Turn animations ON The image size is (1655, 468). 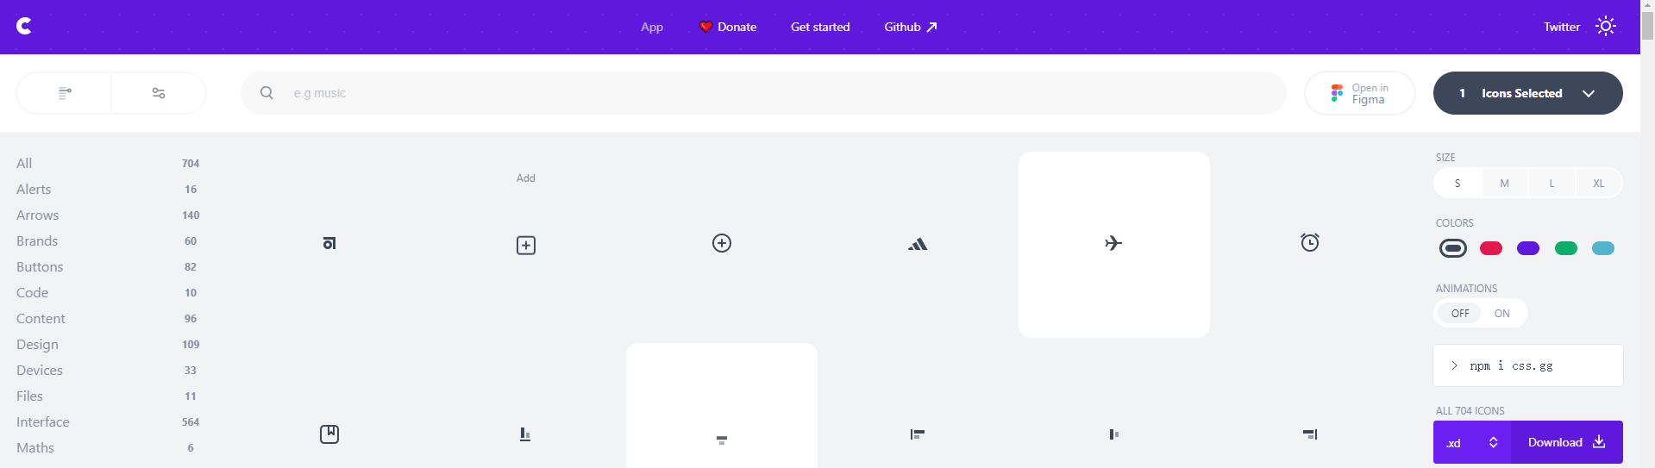1502,313
